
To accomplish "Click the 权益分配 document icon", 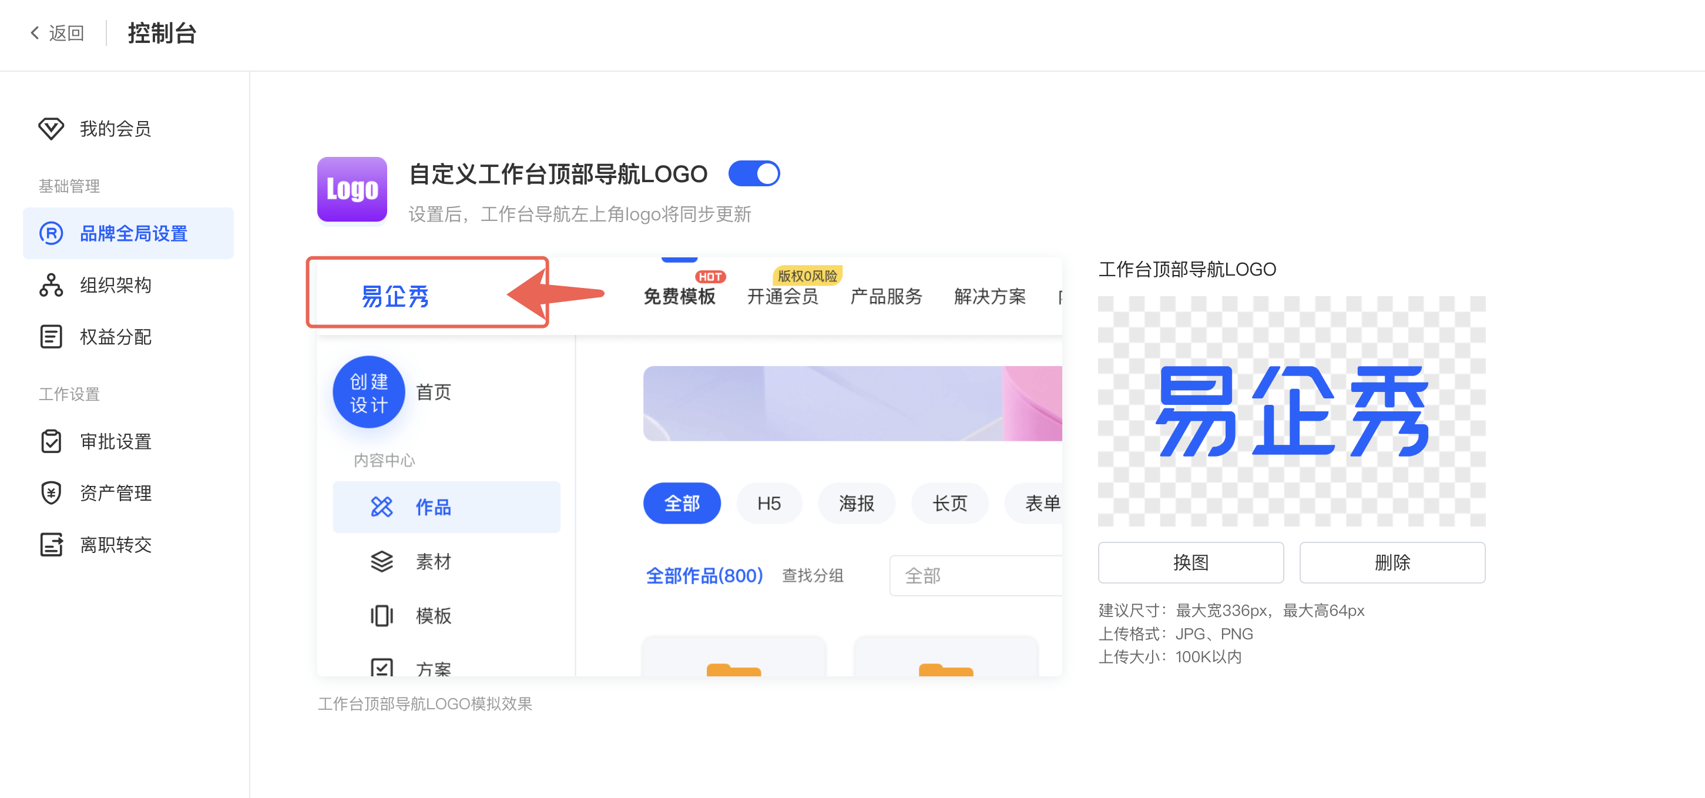I will click(x=51, y=337).
